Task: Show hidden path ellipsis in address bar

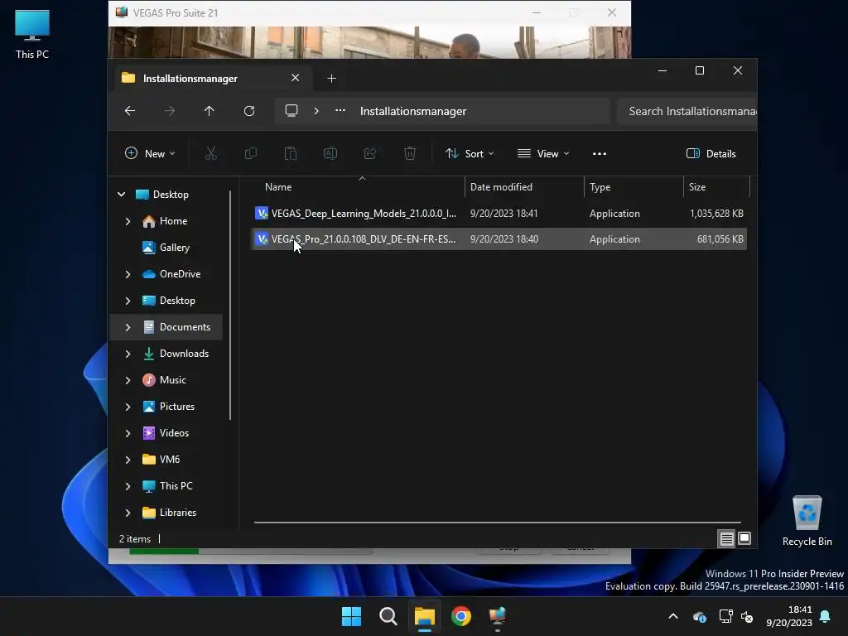Action: click(x=340, y=110)
